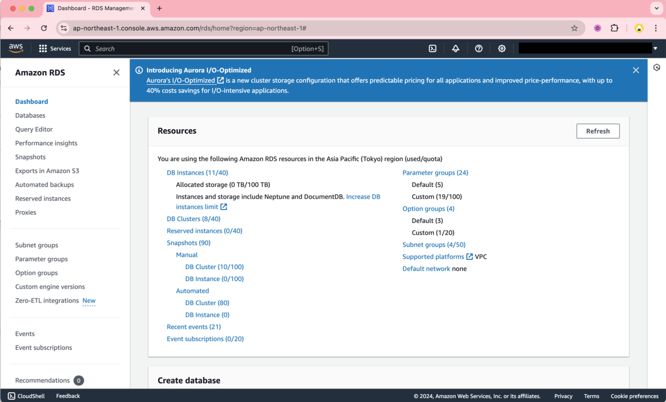Open Custom engine versions in the sidebar

50,287
